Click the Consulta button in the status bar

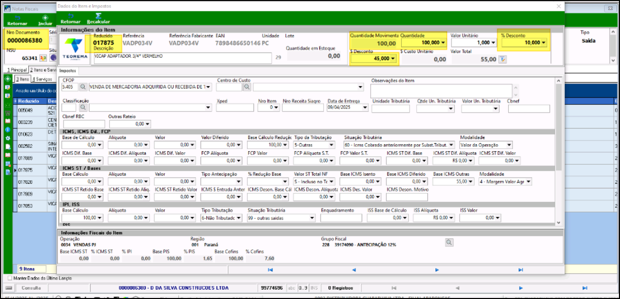[31, 288]
